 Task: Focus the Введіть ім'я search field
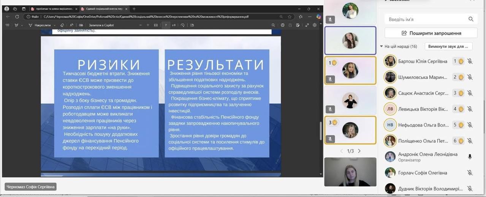[431, 19]
